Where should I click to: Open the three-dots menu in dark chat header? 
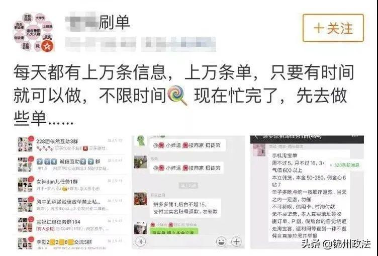click(355, 136)
